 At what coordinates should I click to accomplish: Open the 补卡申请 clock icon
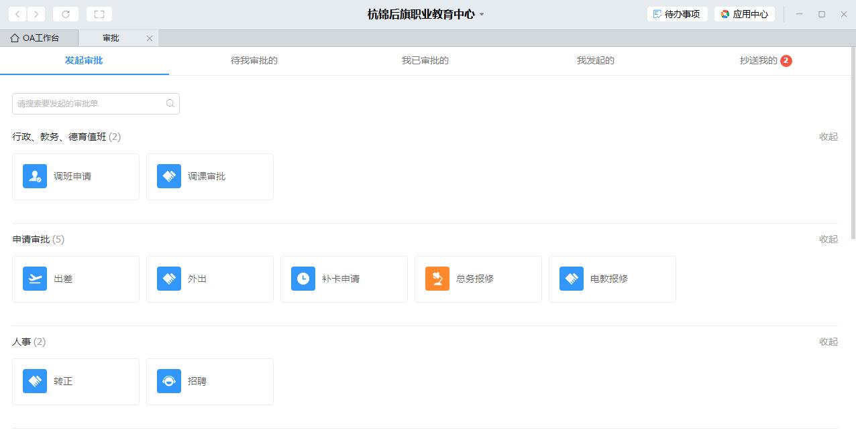point(303,279)
